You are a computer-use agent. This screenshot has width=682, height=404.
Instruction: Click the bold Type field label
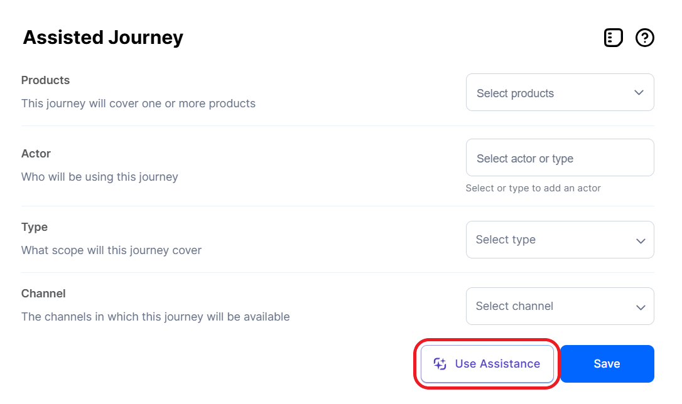point(35,227)
